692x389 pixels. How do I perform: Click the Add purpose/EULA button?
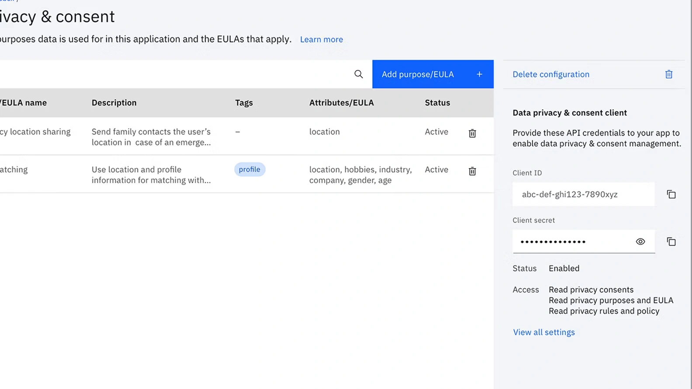click(x=432, y=74)
